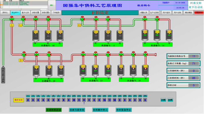Click the valve above the B label

pos(24,54)
